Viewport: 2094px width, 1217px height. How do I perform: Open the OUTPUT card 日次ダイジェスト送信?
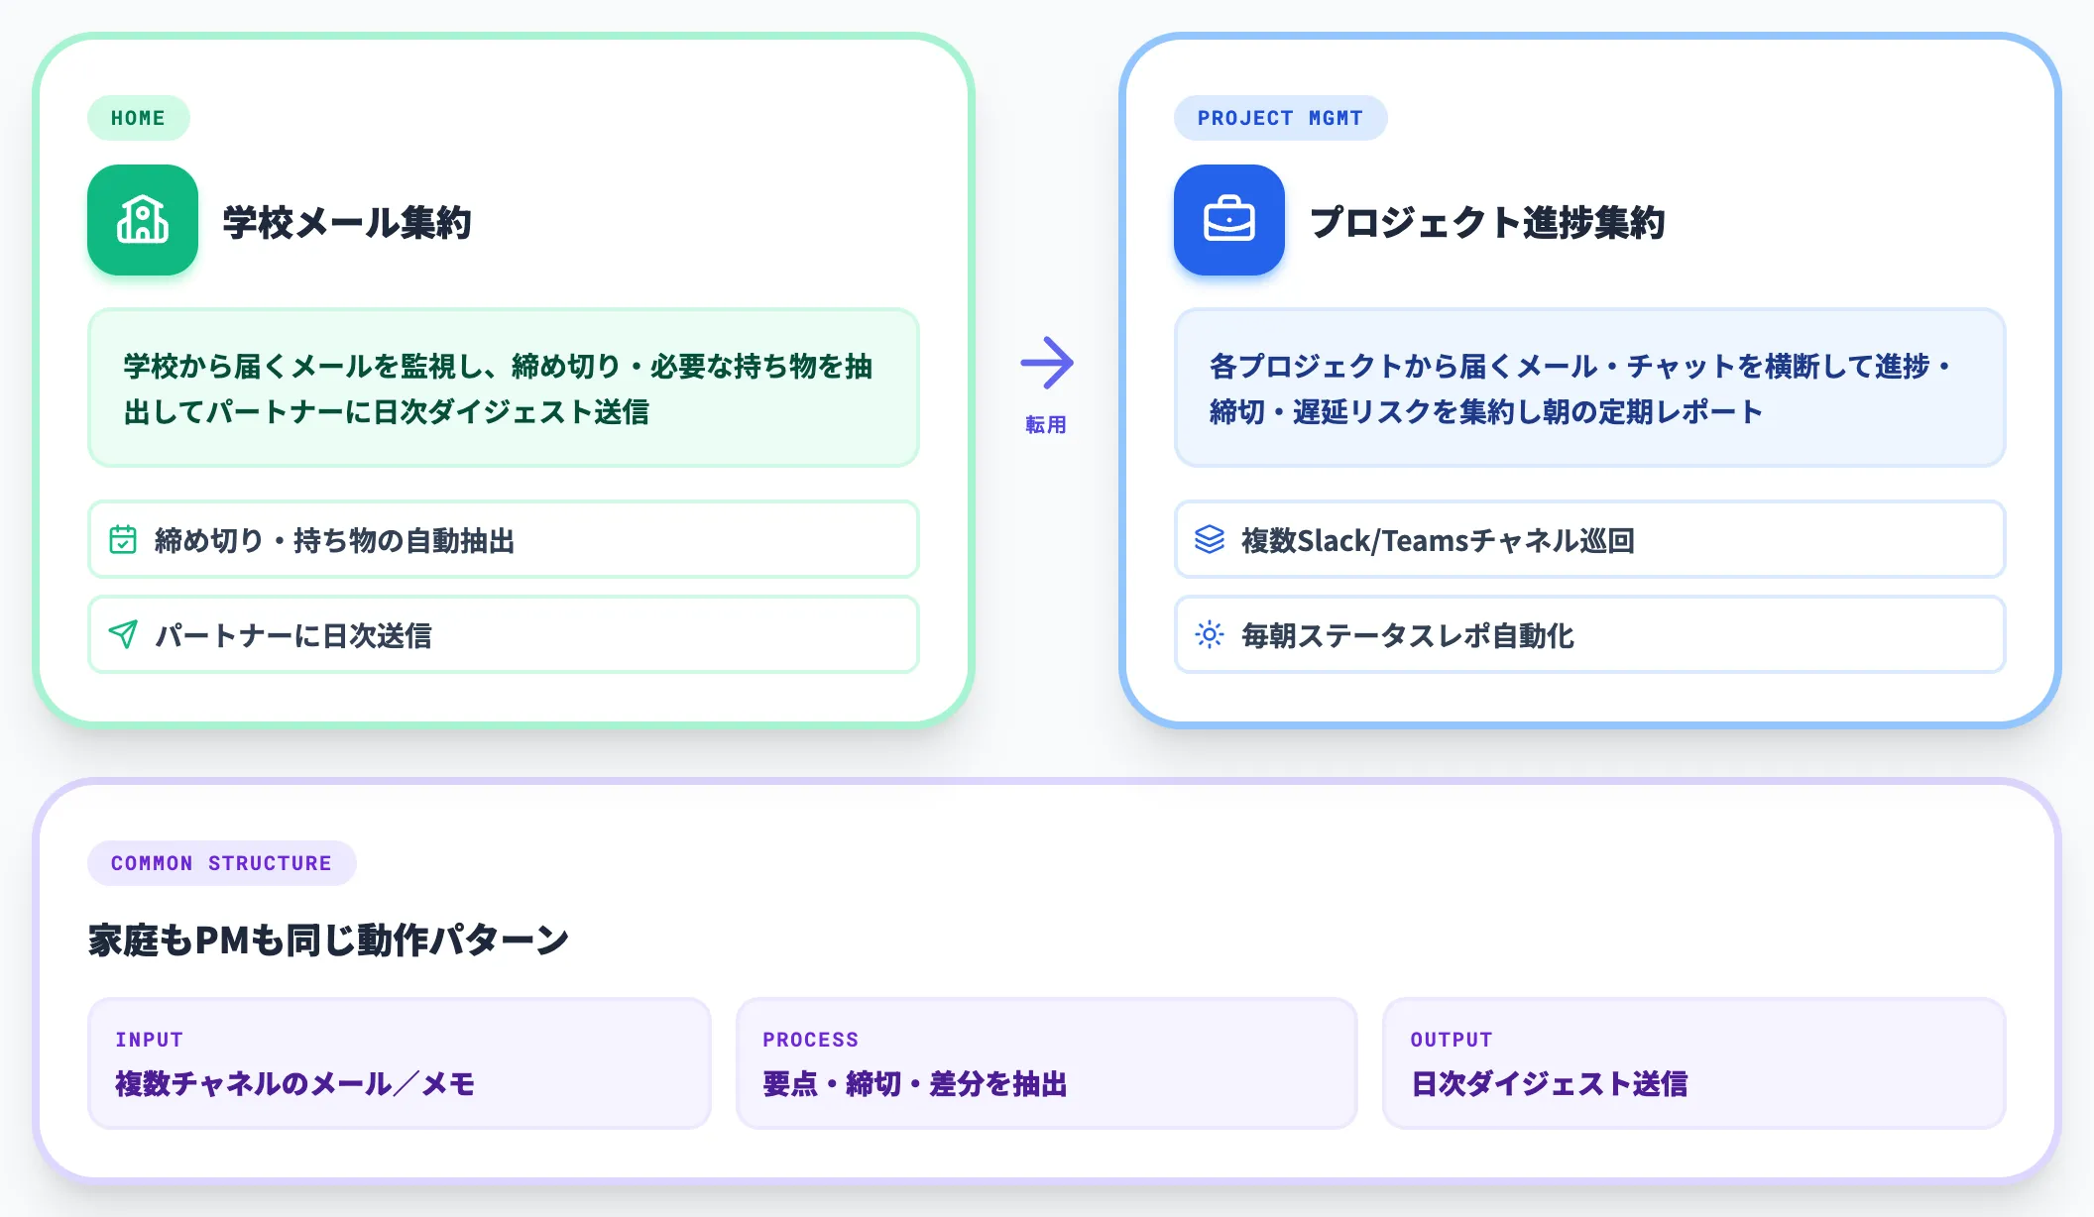tap(1693, 1063)
